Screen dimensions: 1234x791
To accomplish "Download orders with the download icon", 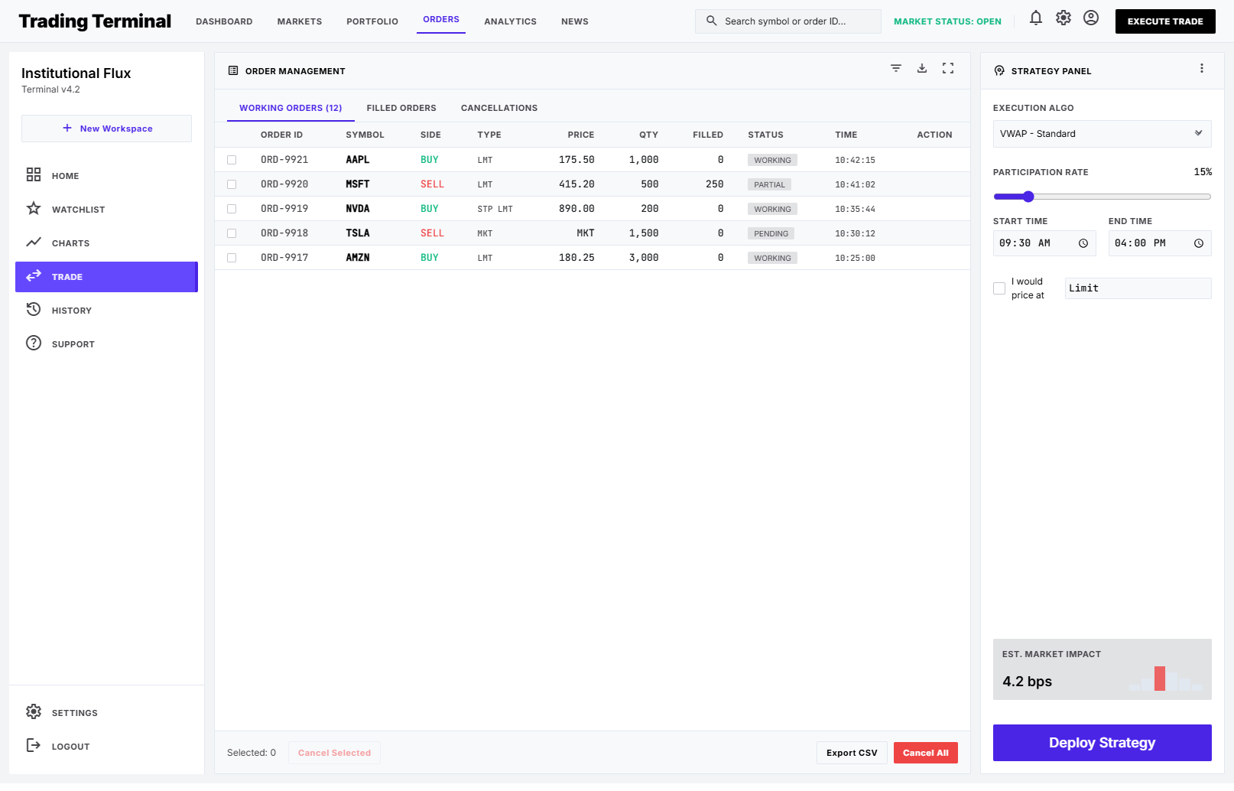I will tap(922, 68).
